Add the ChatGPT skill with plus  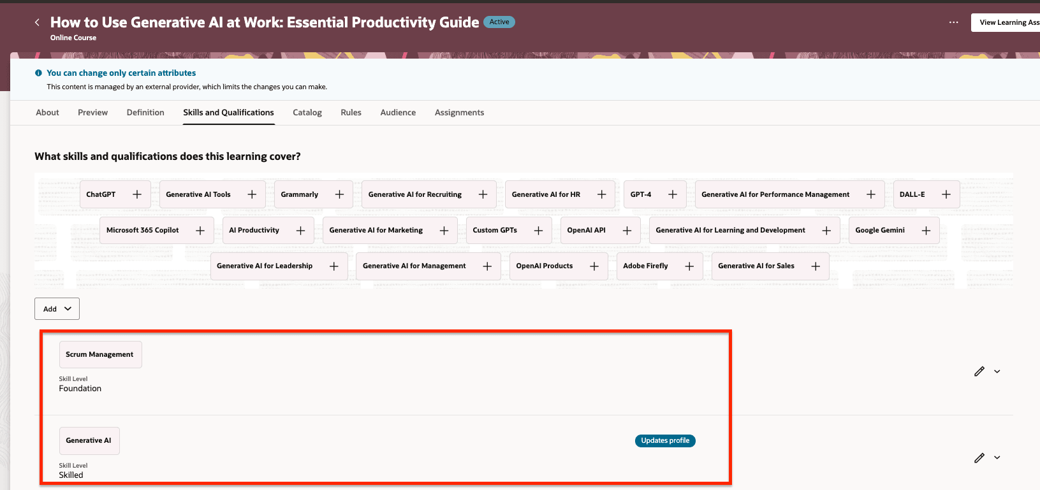point(137,194)
